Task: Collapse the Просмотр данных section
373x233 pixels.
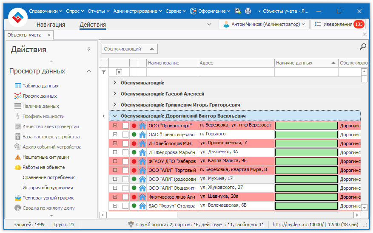Action: (x=88, y=71)
